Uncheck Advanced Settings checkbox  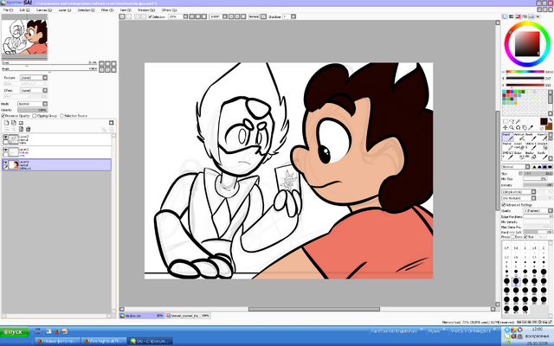tap(504, 205)
